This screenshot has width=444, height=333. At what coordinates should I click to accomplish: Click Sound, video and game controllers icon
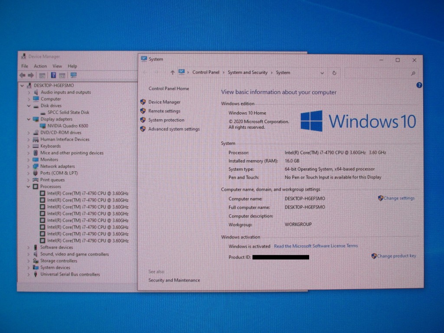36,254
